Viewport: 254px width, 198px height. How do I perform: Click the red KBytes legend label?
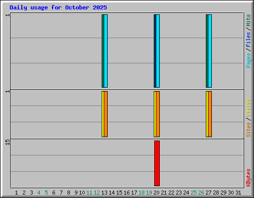[248, 178]
